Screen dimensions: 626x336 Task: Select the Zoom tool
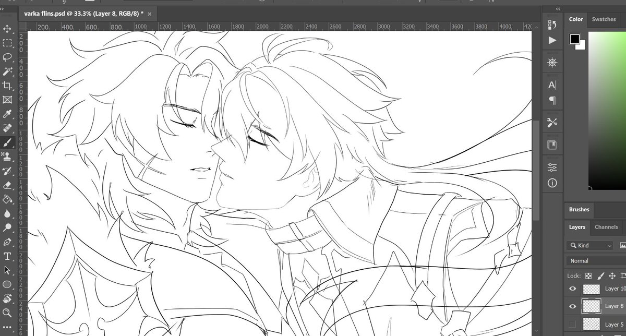tap(7, 313)
